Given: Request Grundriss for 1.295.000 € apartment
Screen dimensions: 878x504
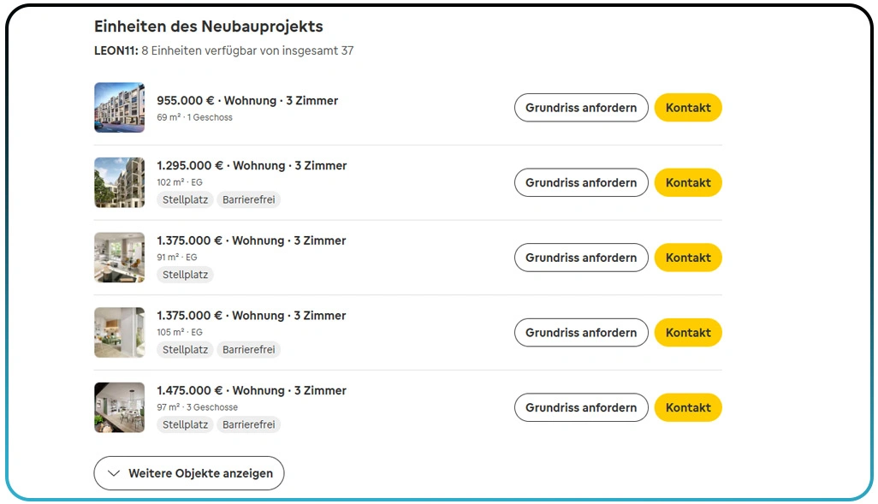Looking at the screenshot, I should pos(581,182).
